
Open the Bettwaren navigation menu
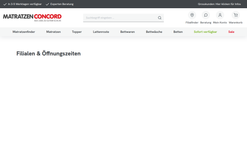pos(128,32)
